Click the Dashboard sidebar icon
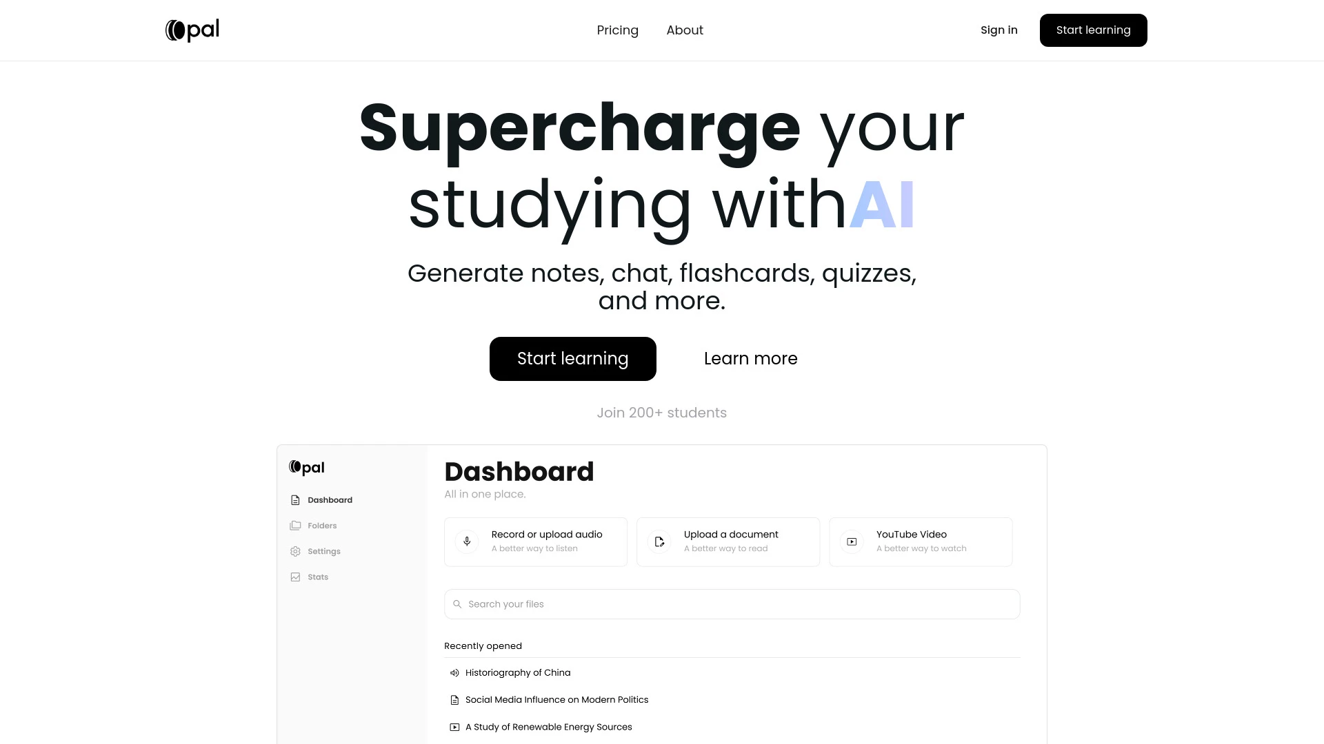 point(296,499)
